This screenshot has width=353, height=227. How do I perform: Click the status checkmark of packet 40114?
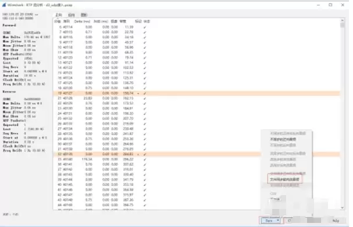[145, 27]
